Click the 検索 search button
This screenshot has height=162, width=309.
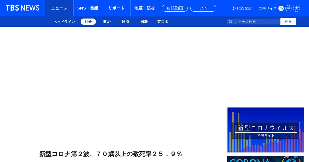[x=288, y=22]
